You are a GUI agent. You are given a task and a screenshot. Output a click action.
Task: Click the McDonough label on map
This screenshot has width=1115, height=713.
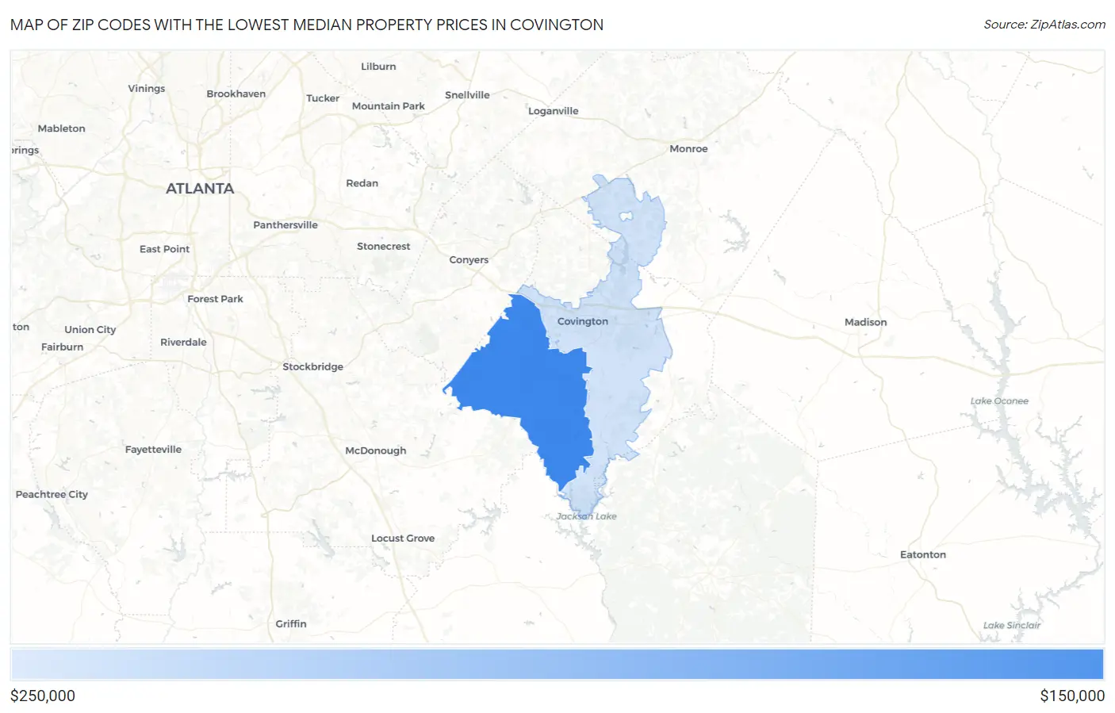(376, 450)
